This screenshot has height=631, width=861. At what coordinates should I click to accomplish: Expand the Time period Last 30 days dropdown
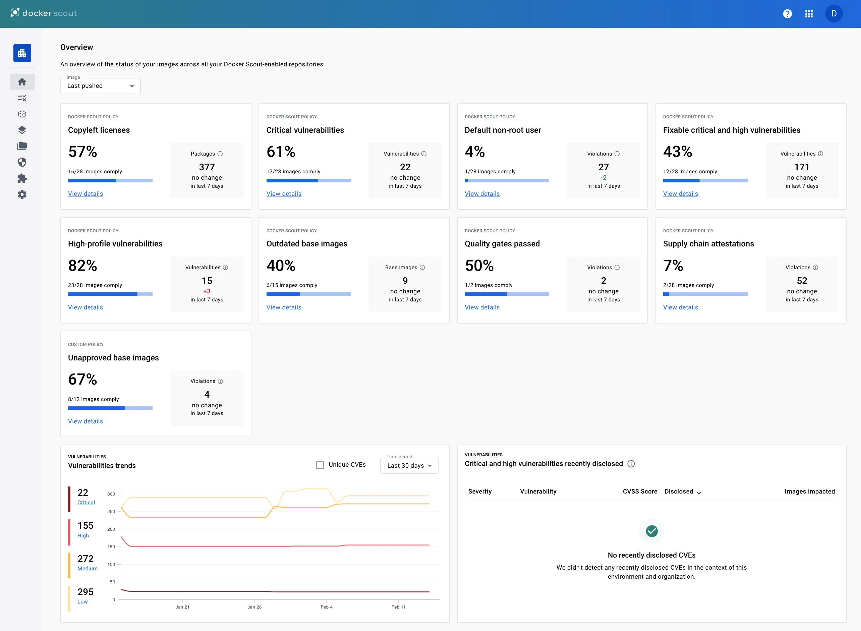[x=409, y=465]
